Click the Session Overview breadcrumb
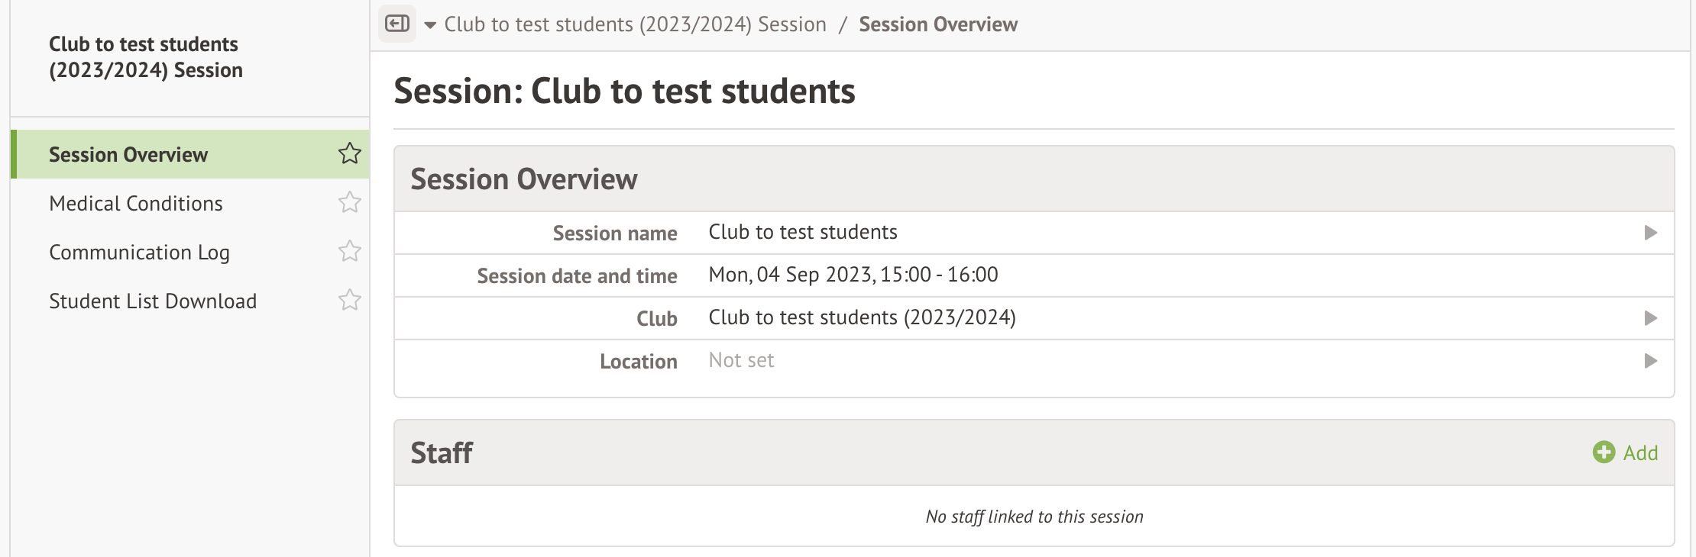Image resolution: width=1696 pixels, height=557 pixels. [x=938, y=24]
